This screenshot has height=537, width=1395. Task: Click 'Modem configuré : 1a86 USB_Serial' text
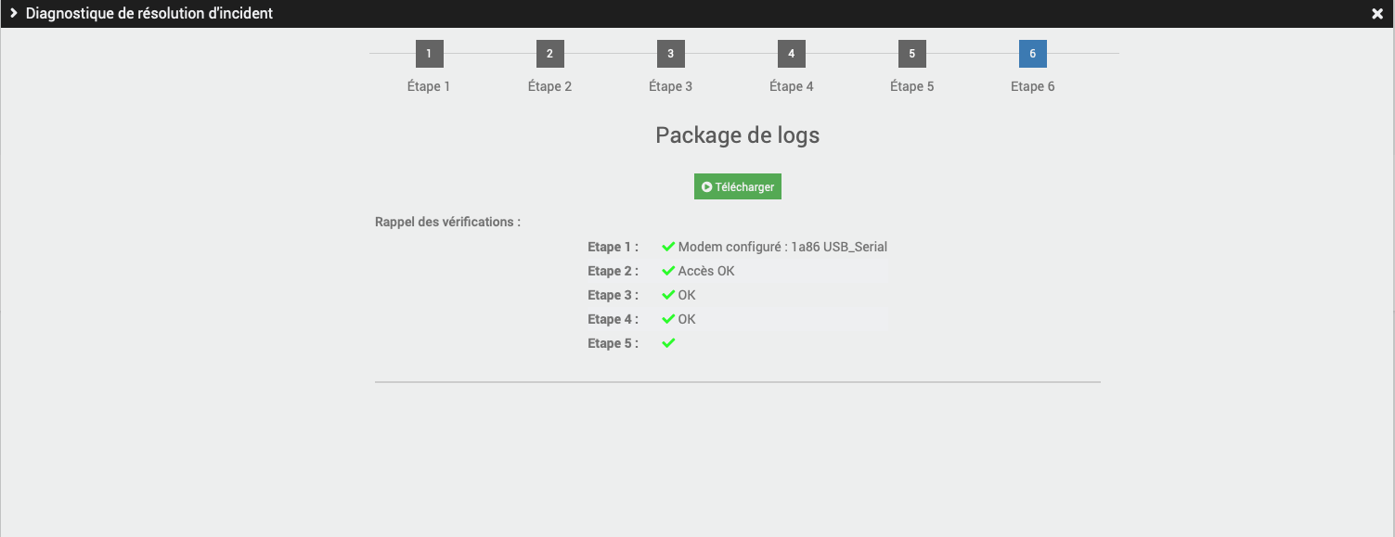point(782,247)
